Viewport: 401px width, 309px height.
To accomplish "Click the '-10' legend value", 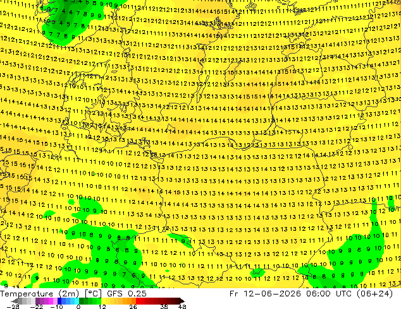I will pyautogui.click(x=56, y=306).
